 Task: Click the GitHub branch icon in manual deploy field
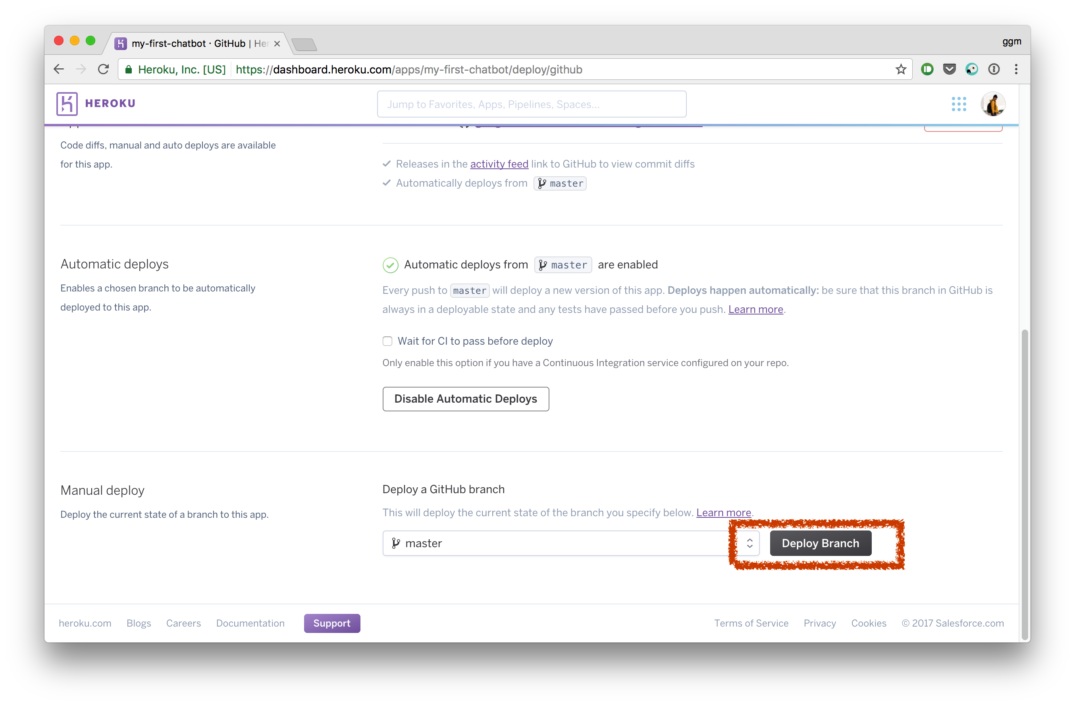pos(397,543)
